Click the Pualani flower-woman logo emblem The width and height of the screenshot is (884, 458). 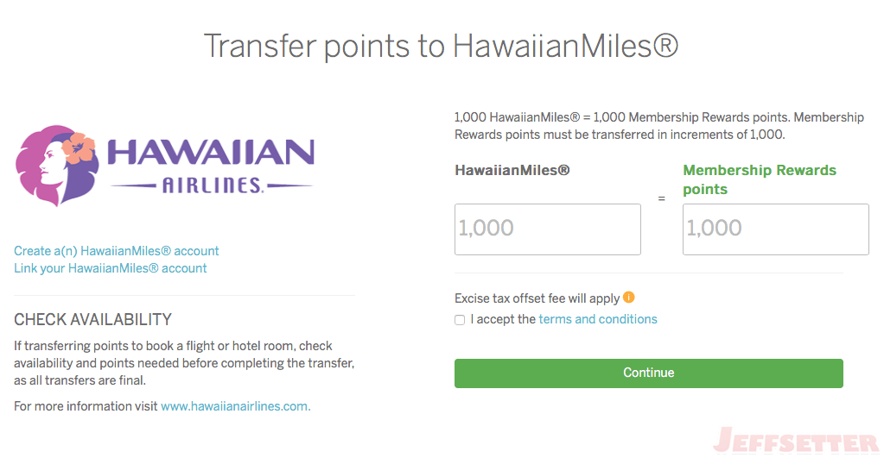57,165
